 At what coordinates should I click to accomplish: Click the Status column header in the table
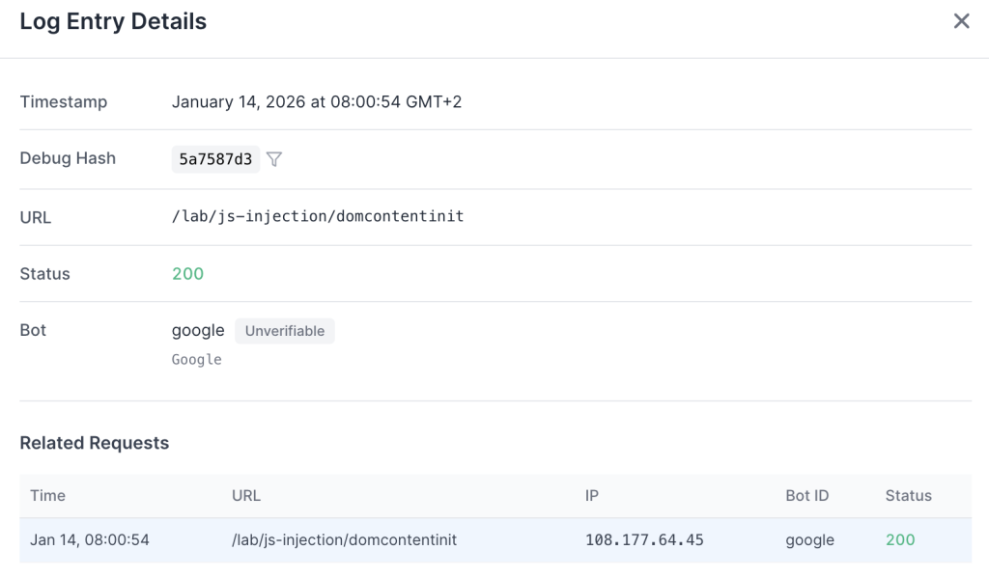point(908,496)
